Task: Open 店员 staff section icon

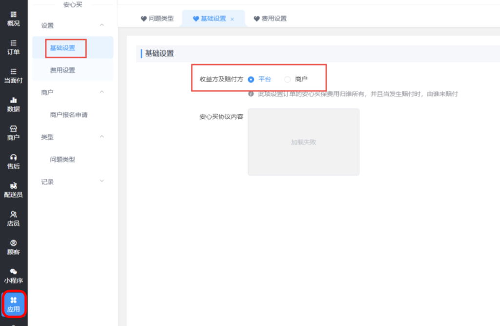Action: [x=14, y=218]
